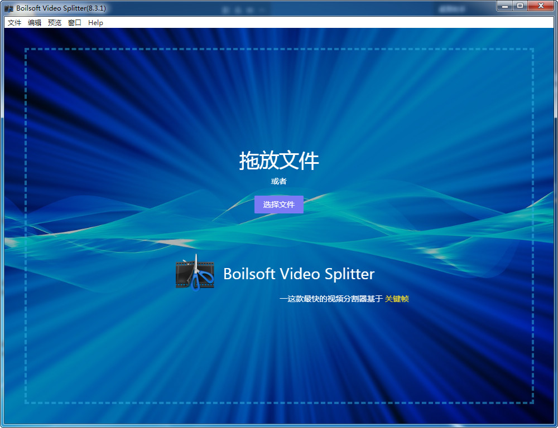Click the 拖放文件 heading text

click(279, 161)
